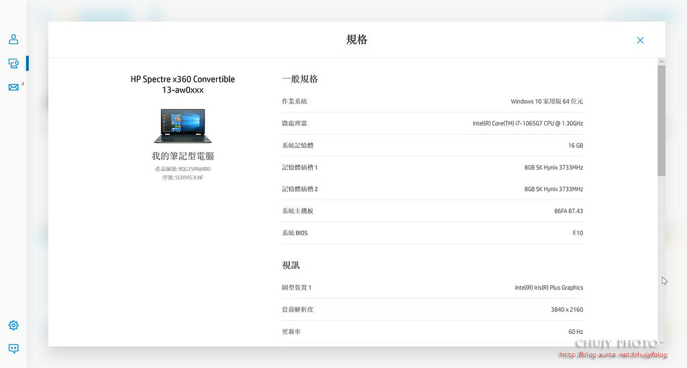Select the HP Spectre x360 Convertible title
The width and height of the screenshot is (687, 368).
182,84
